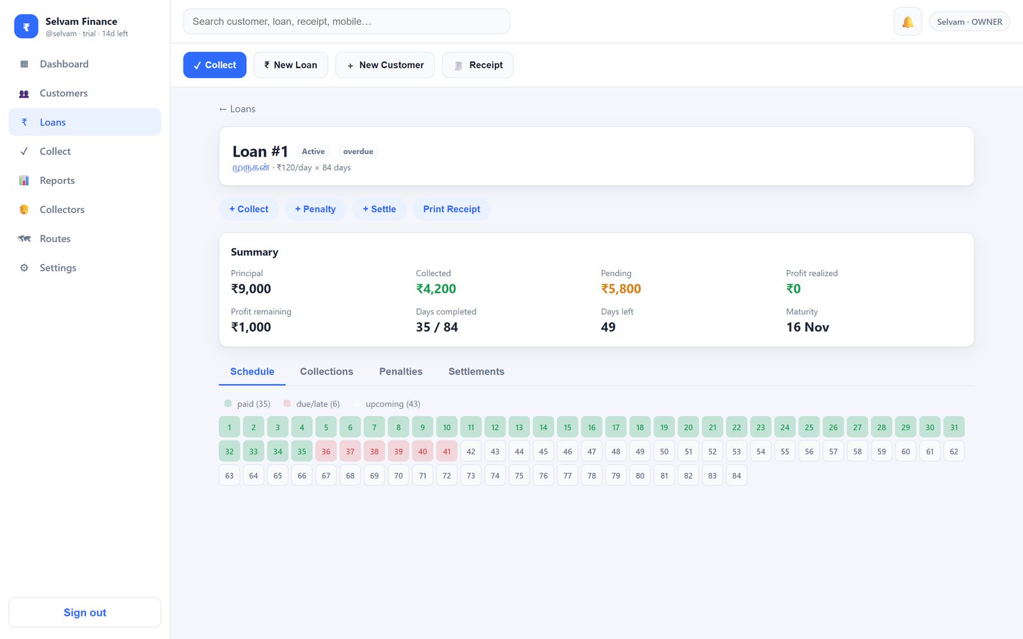Viewport: 1023px width, 639px height.
Task: Open the notification bell
Action: [907, 22]
